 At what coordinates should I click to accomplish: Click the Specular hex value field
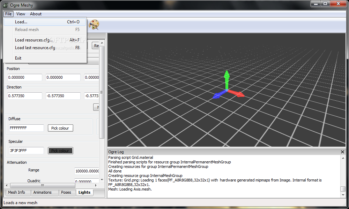[x=27, y=150]
